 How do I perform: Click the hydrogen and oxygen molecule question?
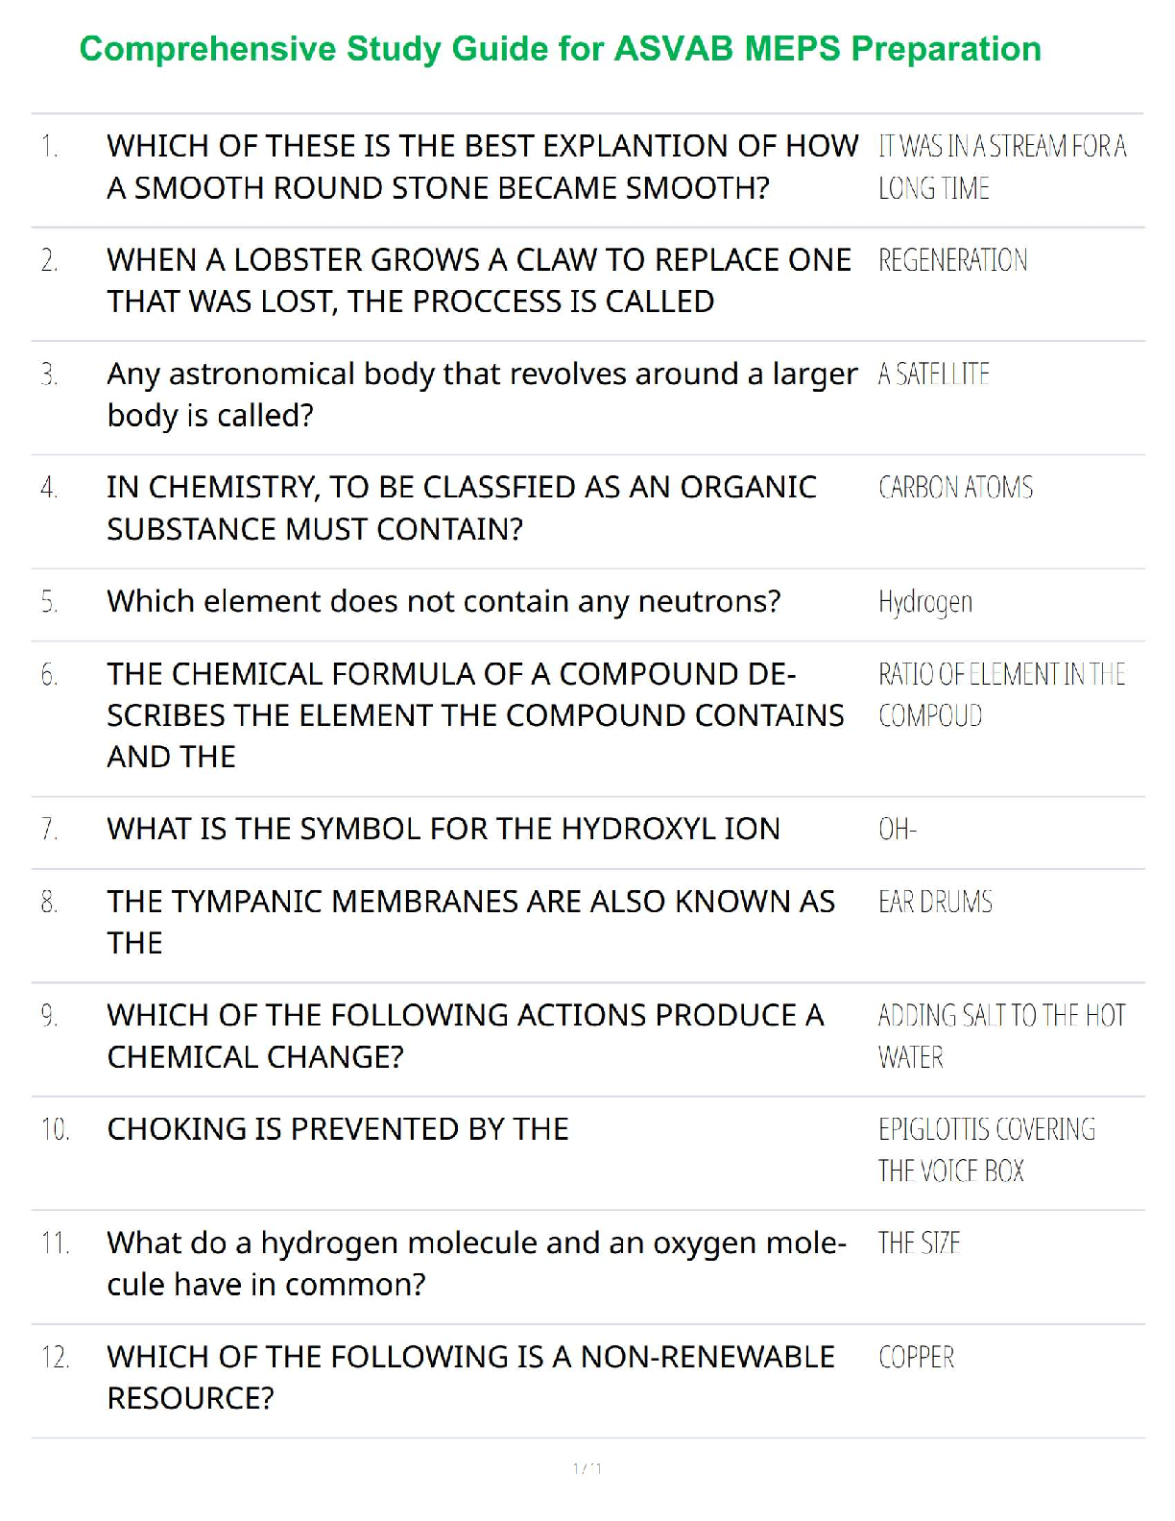coord(476,1263)
